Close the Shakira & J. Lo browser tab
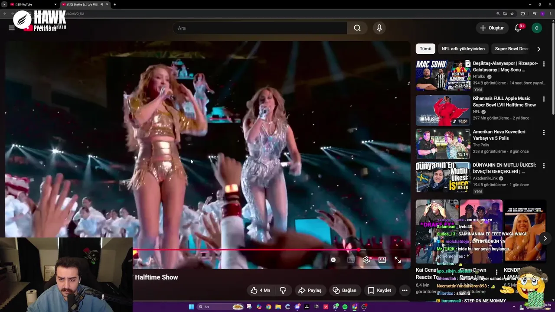Screen dimensions: 555x312 click(107, 4)
